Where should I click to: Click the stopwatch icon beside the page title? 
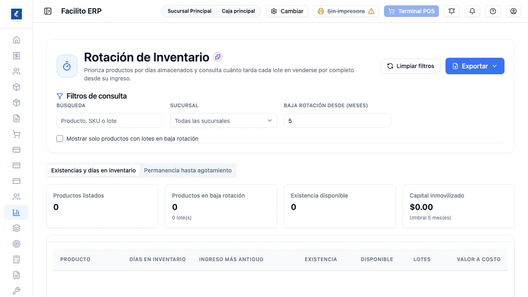pos(67,66)
